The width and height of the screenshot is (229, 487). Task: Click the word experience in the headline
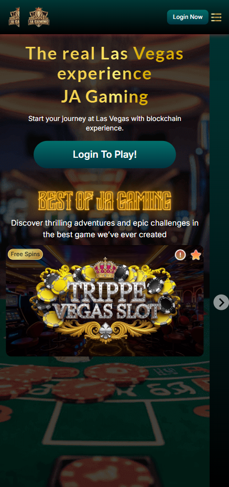105,75
